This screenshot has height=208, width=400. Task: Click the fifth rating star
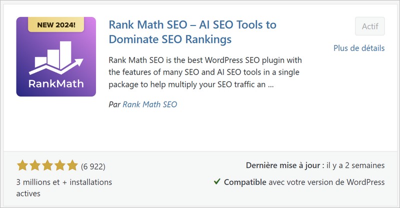72,165
